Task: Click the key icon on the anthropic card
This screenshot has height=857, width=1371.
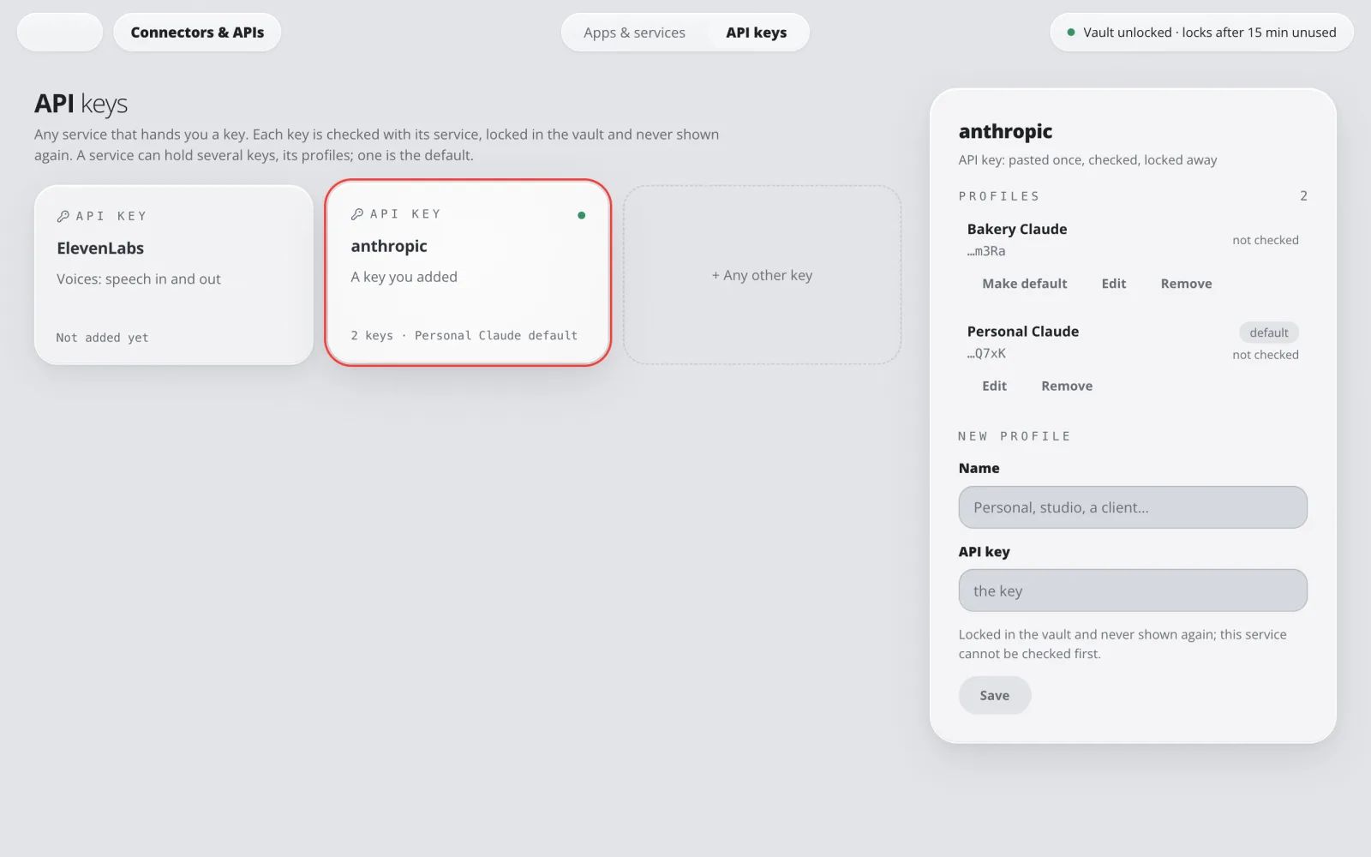Action: tap(356, 214)
